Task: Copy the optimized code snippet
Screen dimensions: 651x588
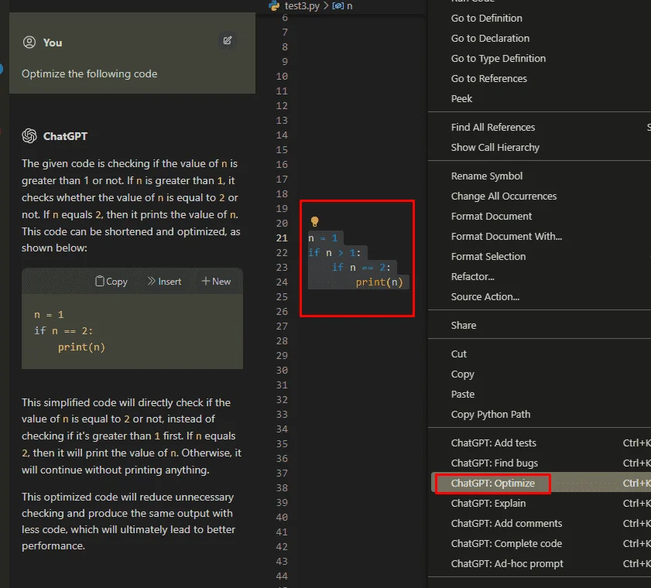Action: point(111,282)
